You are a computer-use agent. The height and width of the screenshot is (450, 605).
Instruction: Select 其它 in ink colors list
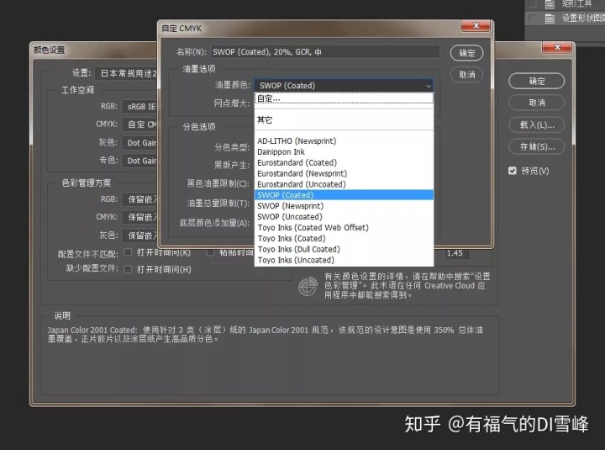point(344,119)
